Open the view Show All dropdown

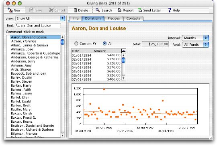point(40,18)
